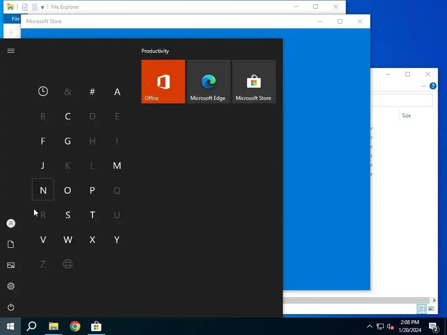This screenshot has width=447, height=335.
Task: Maximize the Microsoft Store window
Action: tap(340, 21)
